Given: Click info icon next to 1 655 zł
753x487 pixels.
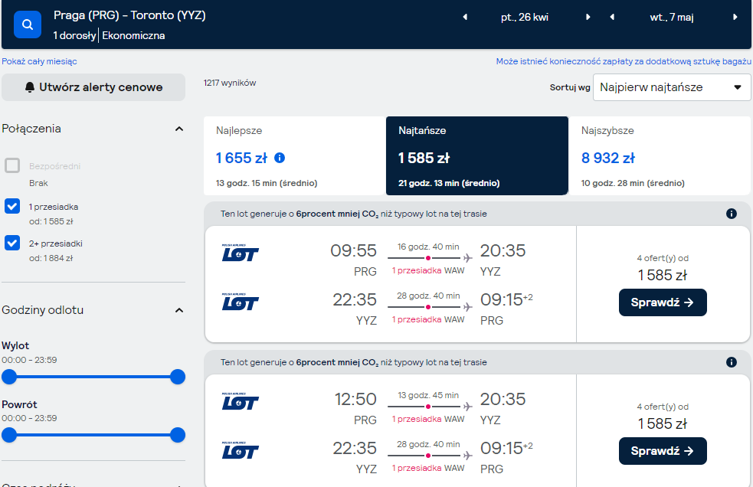Looking at the screenshot, I should (x=280, y=158).
